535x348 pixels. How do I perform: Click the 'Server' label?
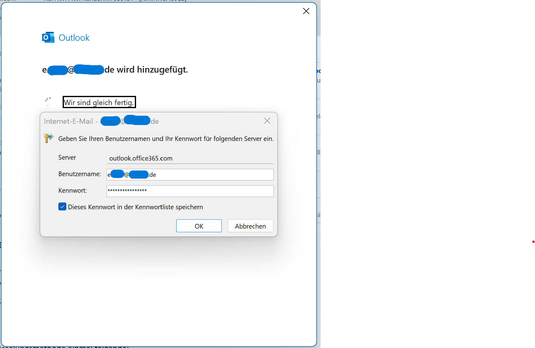[67, 157]
